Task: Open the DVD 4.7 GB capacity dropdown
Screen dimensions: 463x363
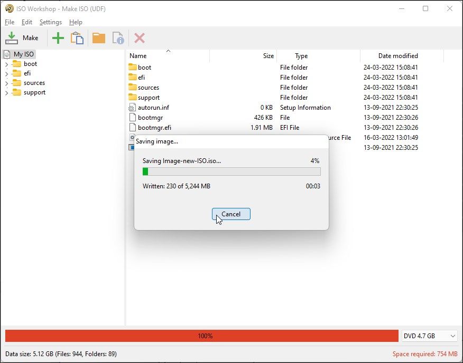Action: point(429,336)
